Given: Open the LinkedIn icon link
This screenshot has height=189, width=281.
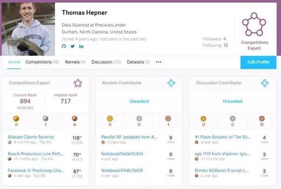Looking at the screenshot, I should pyautogui.click(x=81, y=46).
